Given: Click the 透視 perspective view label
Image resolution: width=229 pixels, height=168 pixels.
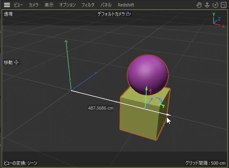Looking at the screenshot, I should coord(8,14).
